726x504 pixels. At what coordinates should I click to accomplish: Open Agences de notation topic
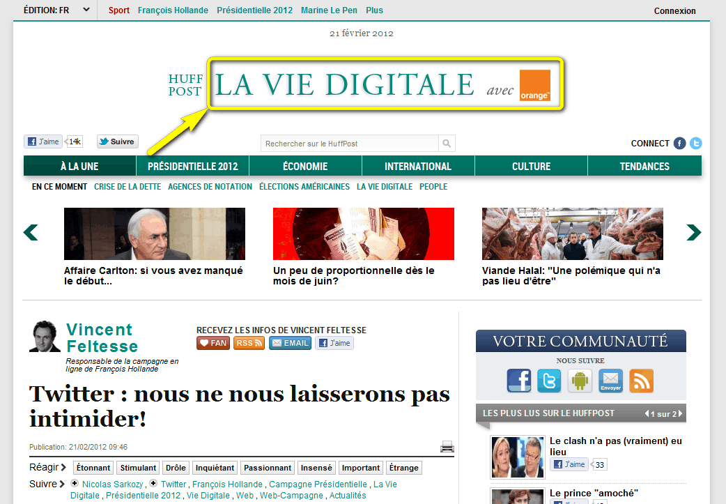tap(210, 187)
